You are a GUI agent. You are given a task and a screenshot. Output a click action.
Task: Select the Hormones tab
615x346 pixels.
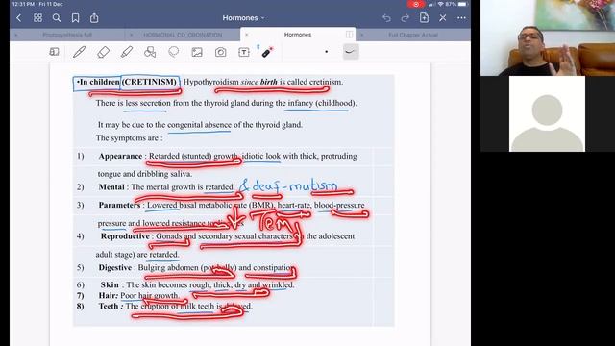pos(298,35)
